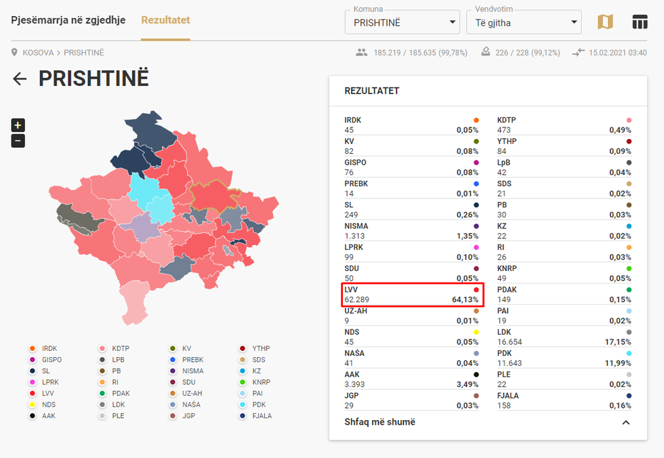Image resolution: width=664 pixels, height=458 pixels.
Task: Open the Pjesëmarrja në zgjedhje tab
Action: [68, 20]
